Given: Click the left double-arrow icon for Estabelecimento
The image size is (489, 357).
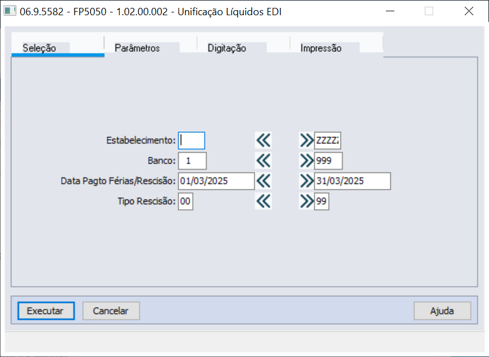Looking at the screenshot, I should tap(263, 140).
